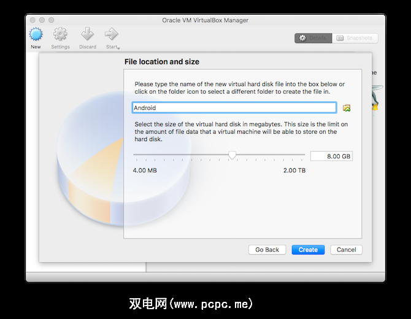
Task: Click the folder icon to choose location
Action: pyautogui.click(x=347, y=108)
